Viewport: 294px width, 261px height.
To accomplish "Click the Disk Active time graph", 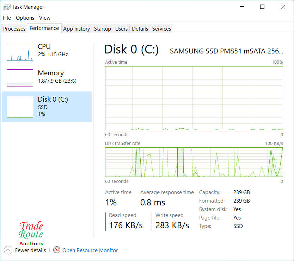I will pyautogui.click(x=194, y=98).
